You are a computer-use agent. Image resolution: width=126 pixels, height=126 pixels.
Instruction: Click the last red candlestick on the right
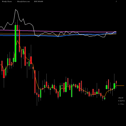[x=116, y=82]
